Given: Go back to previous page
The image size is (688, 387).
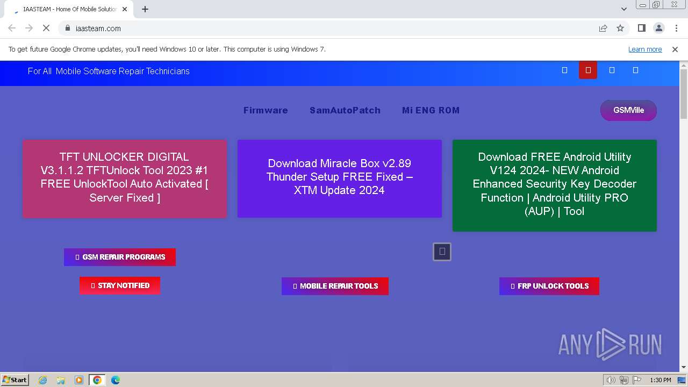Looking at the screenshot, I should click(x=12, y=28).
